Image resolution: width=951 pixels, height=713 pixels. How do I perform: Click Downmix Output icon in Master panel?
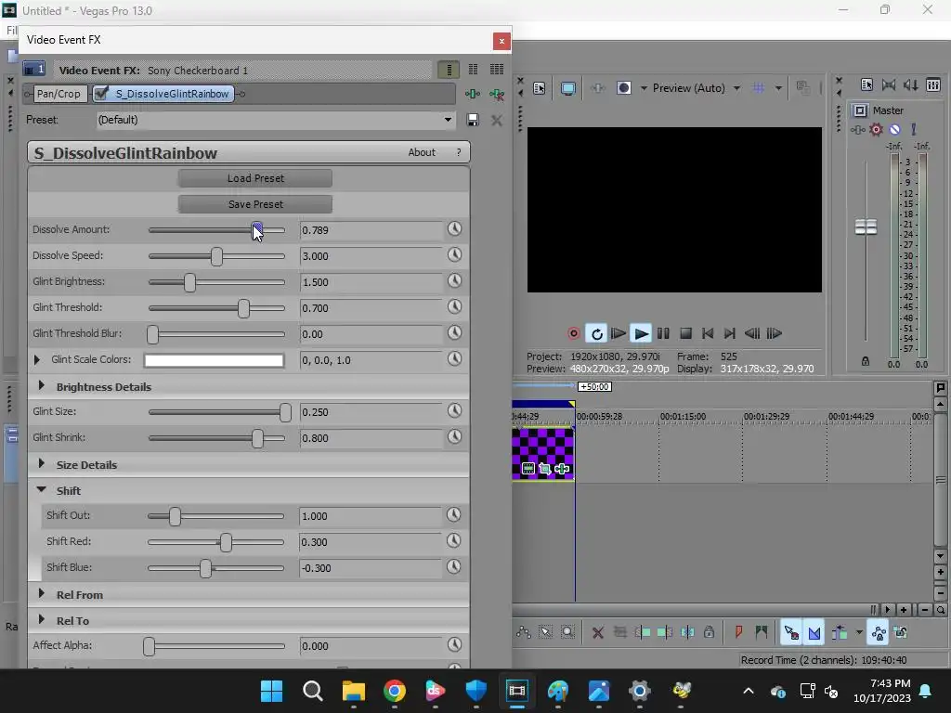[889, 84]
